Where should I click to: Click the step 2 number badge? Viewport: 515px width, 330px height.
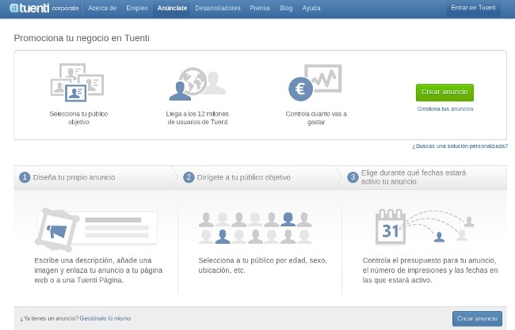click(189, 177)
